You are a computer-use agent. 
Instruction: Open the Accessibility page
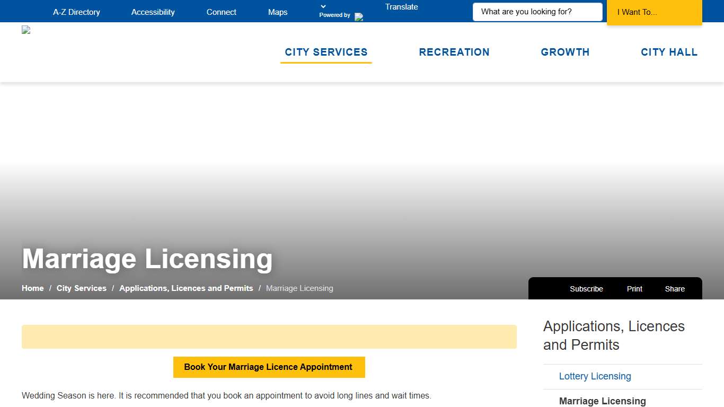153,12
